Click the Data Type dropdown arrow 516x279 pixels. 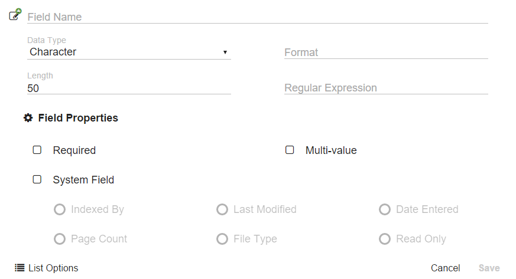[x=225, y=52]
